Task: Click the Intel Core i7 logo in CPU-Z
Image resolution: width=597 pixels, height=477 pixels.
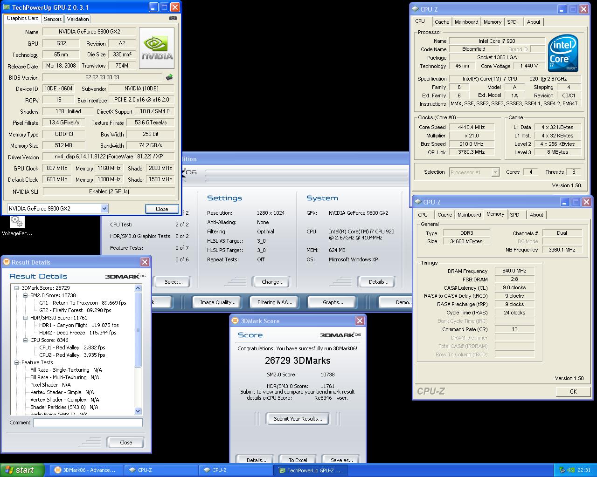Action: pos(563,53)
